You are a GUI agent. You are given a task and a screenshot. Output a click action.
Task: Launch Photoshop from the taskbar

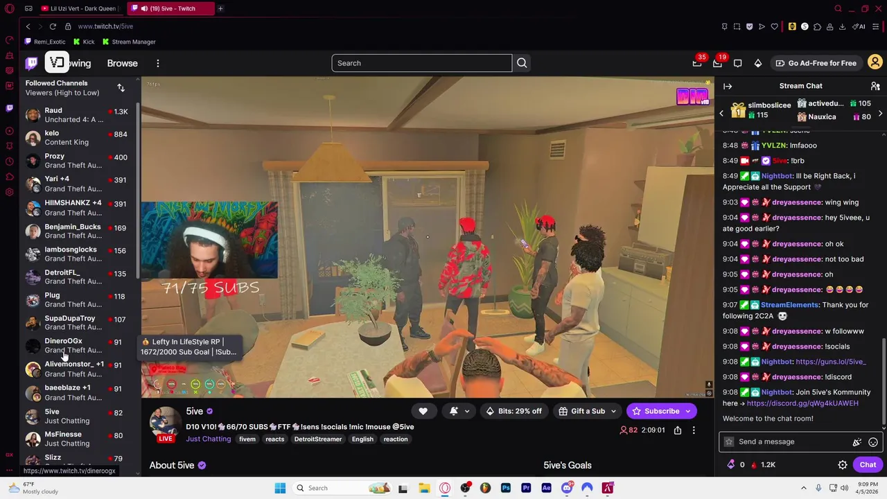506,488
